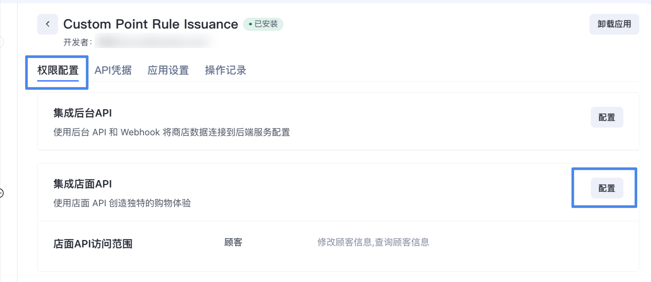Click the partial circle icon at top-left edge
The height and width of the screenshot is (282, 651).
[x=1, y=42]
